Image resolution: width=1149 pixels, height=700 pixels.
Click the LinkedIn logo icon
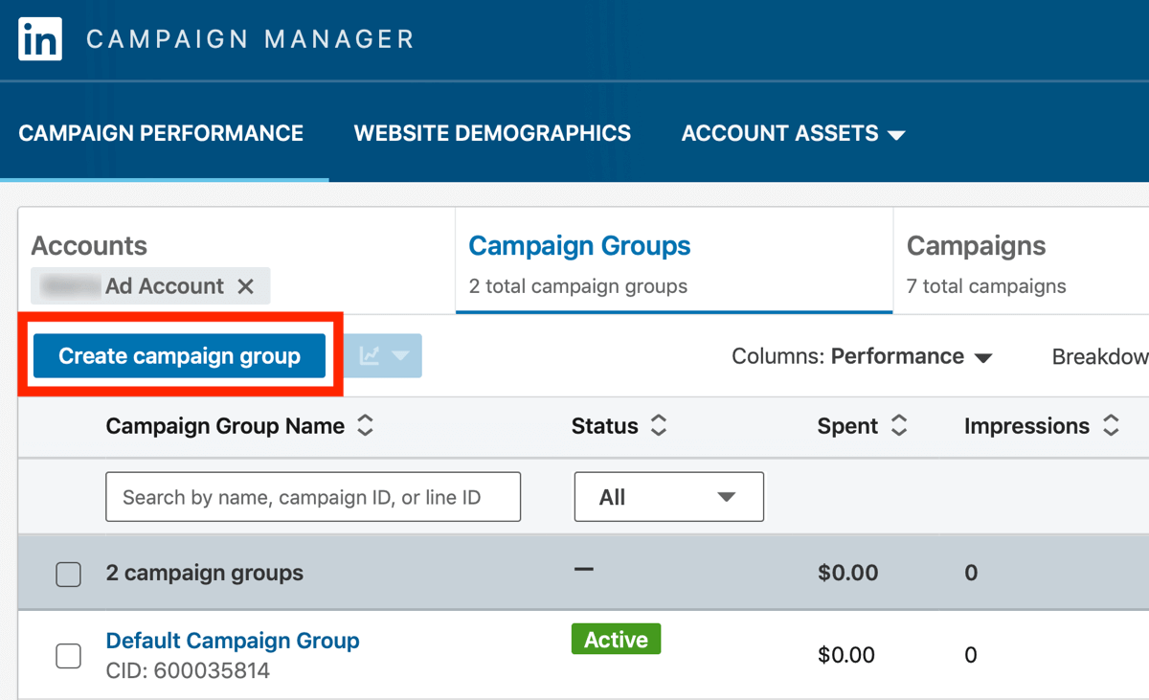click(40, 39)
